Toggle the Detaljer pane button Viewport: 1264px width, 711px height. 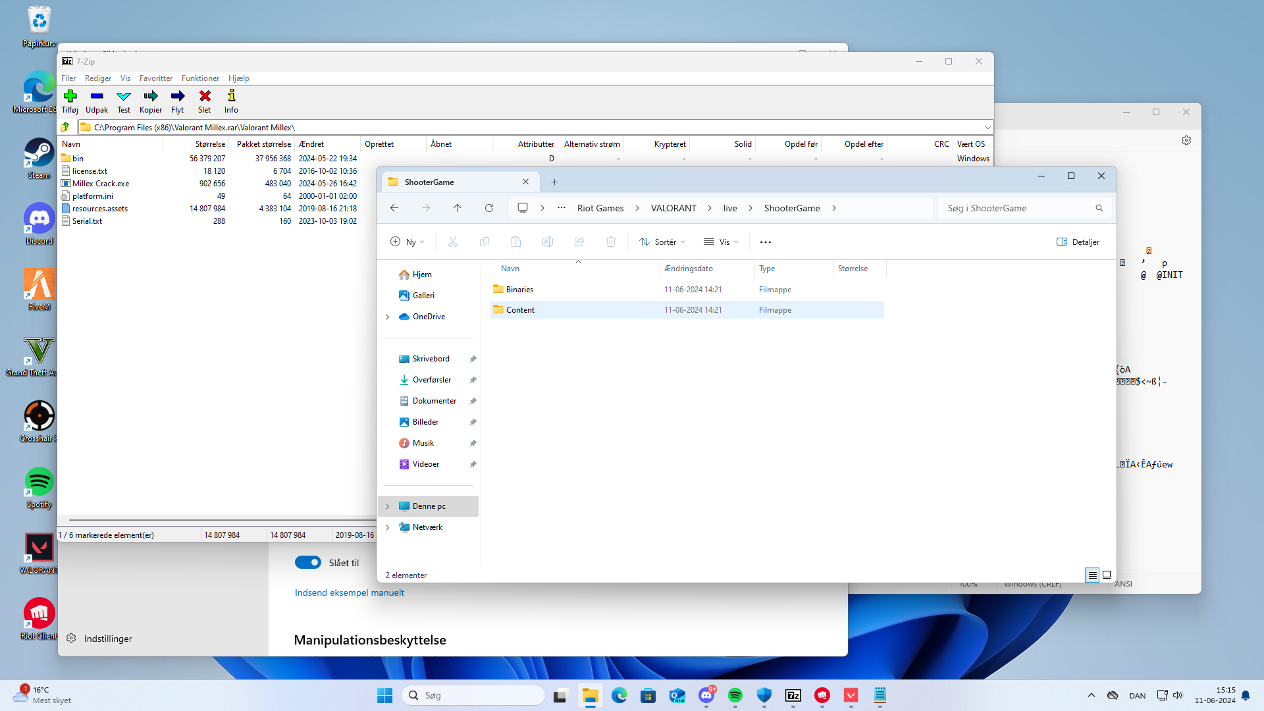click(1078, 242)
